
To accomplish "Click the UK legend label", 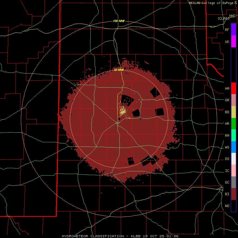I will tap(227, 42).
